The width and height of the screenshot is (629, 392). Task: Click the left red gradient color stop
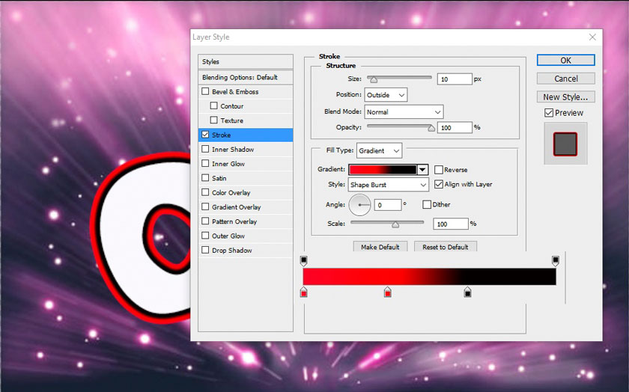(304, 293)
